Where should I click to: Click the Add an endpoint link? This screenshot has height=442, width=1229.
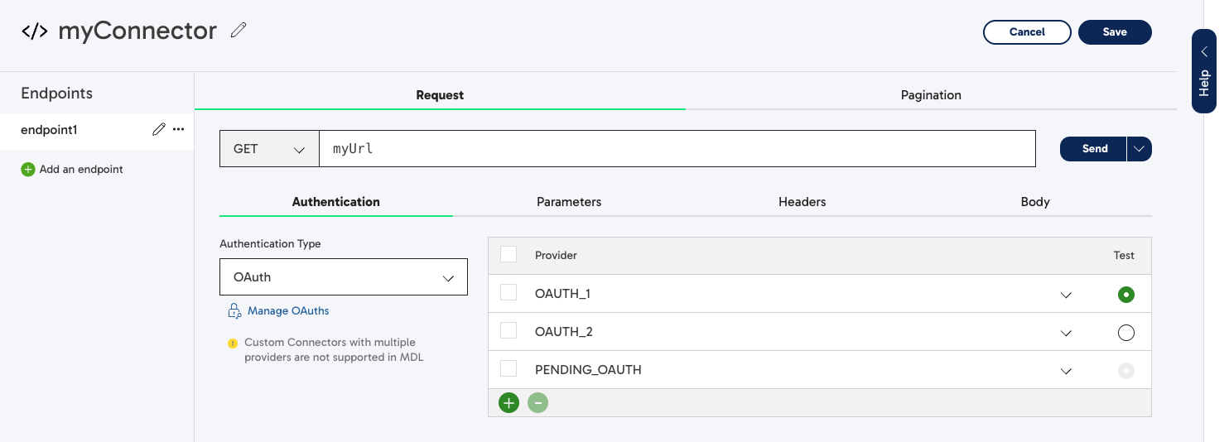coord(81,170)
